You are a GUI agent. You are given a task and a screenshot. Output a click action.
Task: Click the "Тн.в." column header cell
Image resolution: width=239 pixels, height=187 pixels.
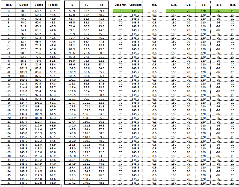tap(8, 5)
